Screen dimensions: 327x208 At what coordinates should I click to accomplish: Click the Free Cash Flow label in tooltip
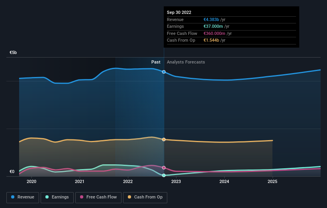pos(182,33)
